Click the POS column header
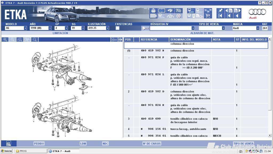This screenshot has width=273, height=154. [x=129, y=40]
